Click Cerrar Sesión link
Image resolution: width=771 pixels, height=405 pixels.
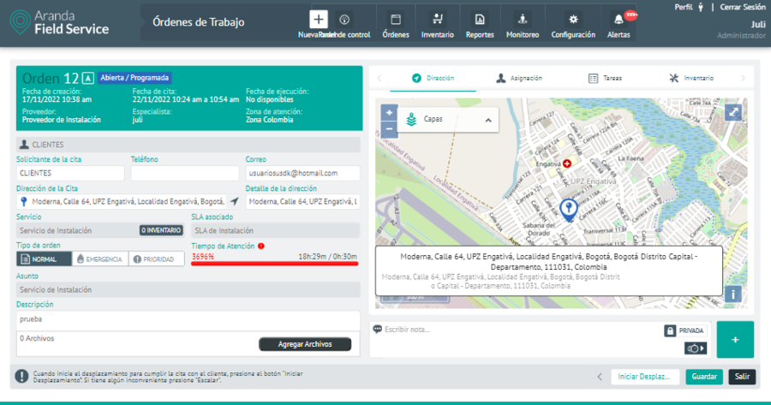click(x=743, y=7)
